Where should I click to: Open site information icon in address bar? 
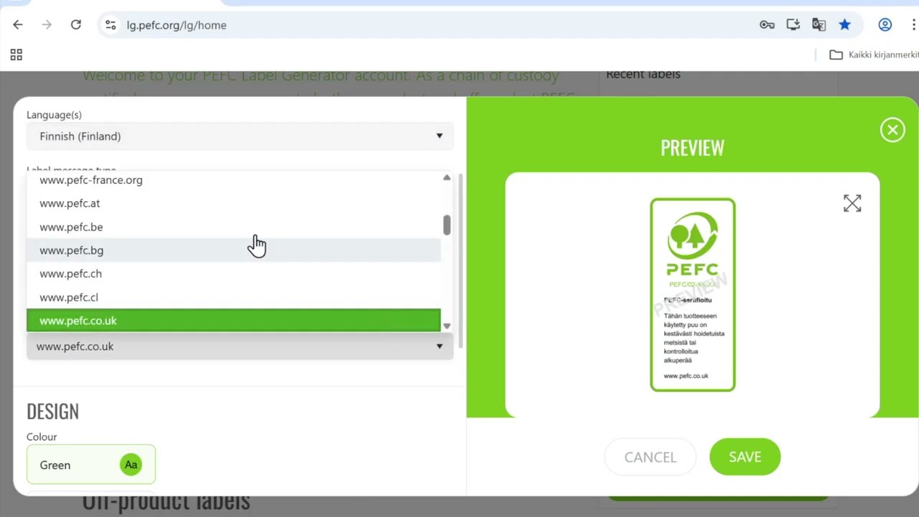111,25
